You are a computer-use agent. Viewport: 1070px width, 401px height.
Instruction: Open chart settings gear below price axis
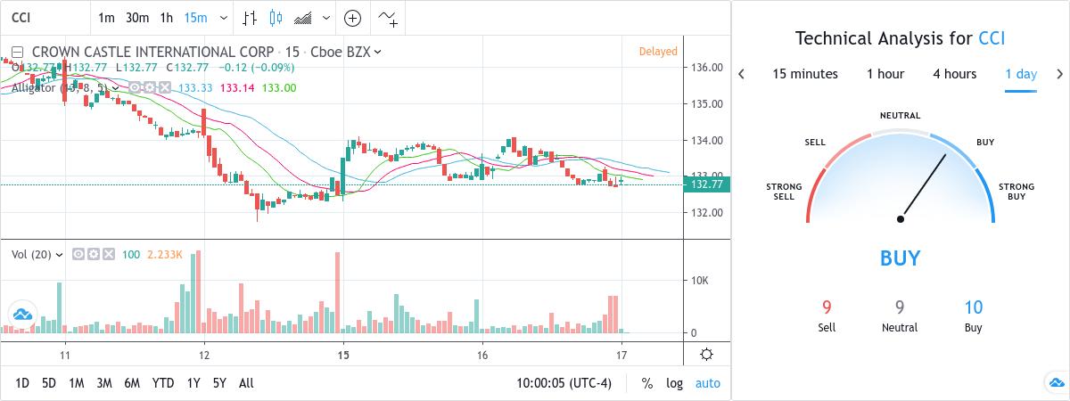click(x=706, y=354)
